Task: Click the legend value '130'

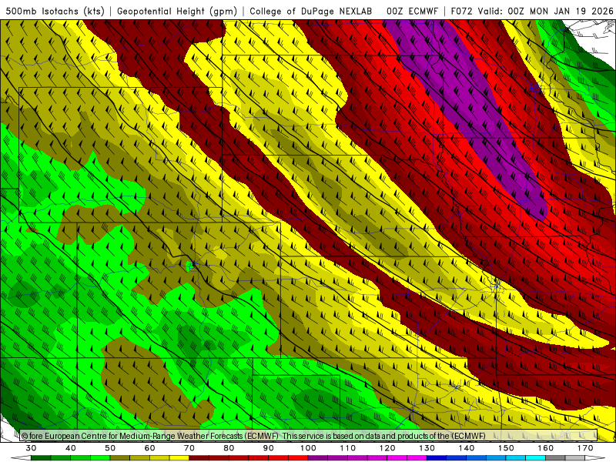Action: pos(427,448)
